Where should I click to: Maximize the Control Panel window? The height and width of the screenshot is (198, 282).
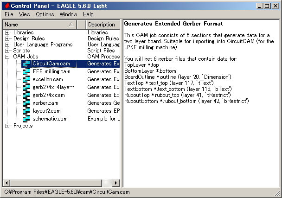[x=267, y=6]
